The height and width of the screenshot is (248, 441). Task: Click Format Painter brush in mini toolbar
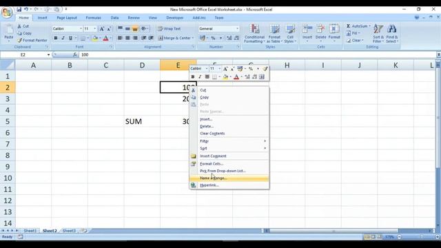[265, 69]
